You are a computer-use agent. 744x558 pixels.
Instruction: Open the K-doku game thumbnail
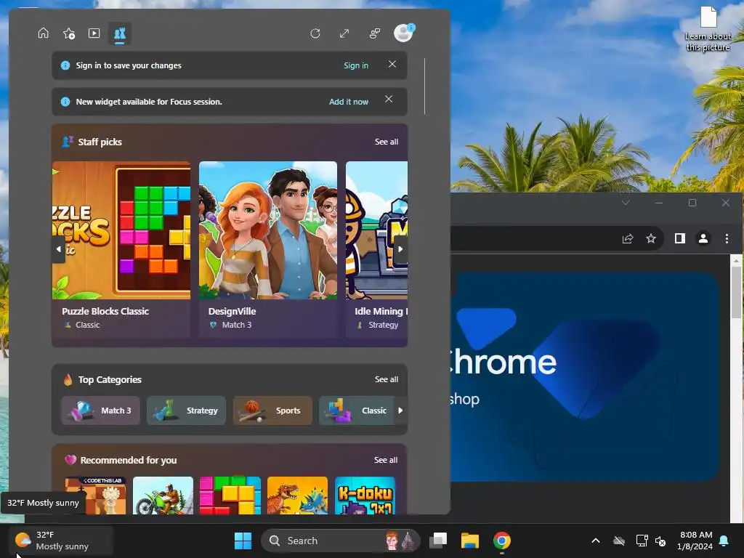click(365, 496)
